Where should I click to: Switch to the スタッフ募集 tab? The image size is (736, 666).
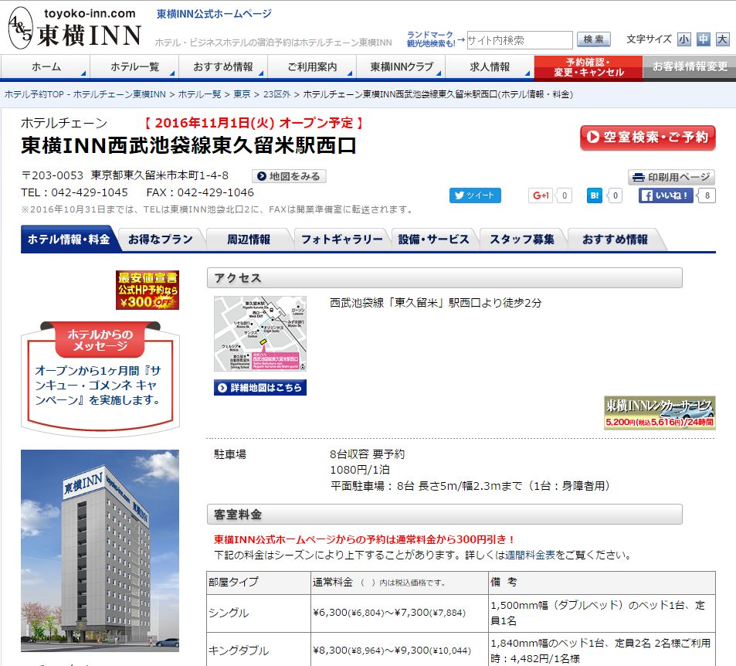click(522, 240)
